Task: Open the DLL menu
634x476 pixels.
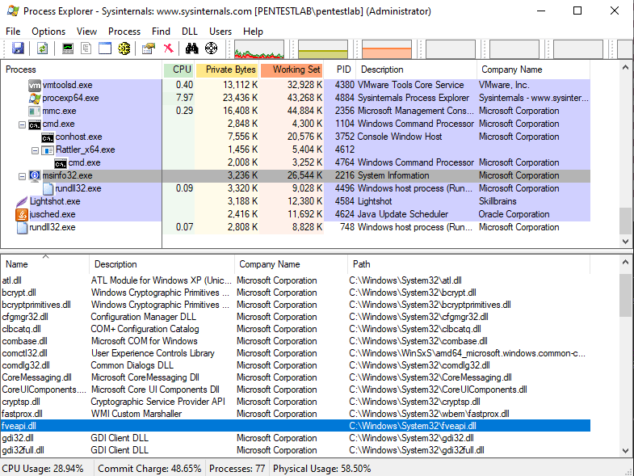Action: point(190,32)
